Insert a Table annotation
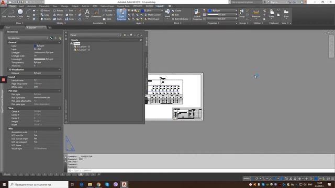 pyautogui.click(x=107, y=19)
